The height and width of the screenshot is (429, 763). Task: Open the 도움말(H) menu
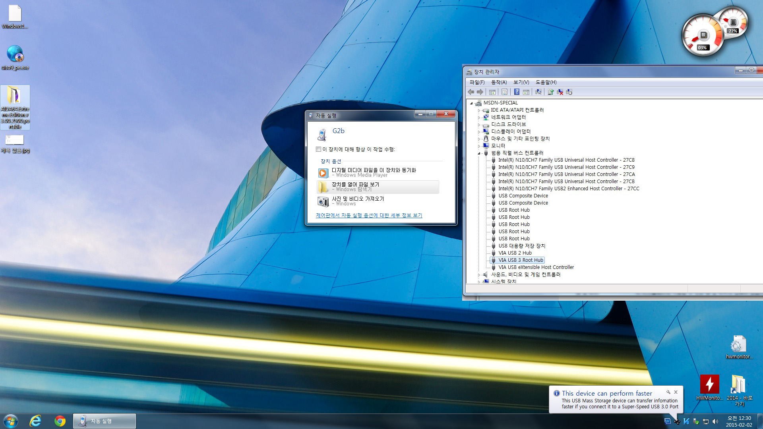546,82
